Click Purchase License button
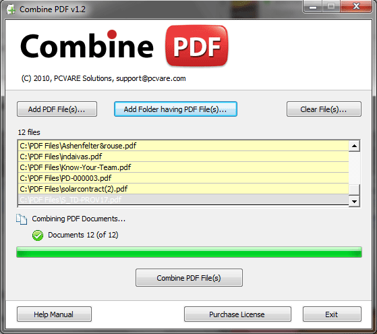Image resolution: width=377 pixels, height=334 pixels. 237,314
